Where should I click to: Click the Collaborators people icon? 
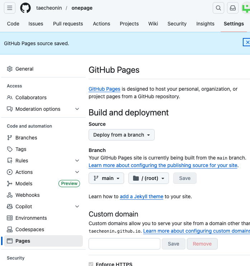[10, 98]
